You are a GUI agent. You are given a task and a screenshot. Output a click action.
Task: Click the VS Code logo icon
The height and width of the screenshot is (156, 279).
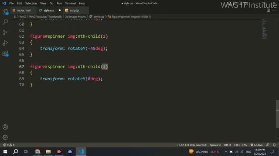click(x=4, y=3)
